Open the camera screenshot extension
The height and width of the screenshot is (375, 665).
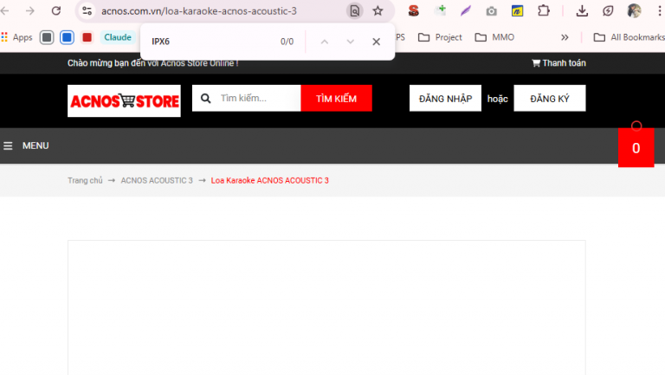coord(492,11)
